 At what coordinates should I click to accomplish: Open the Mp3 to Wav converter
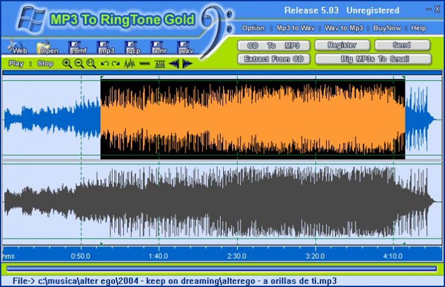coord(295,28)
